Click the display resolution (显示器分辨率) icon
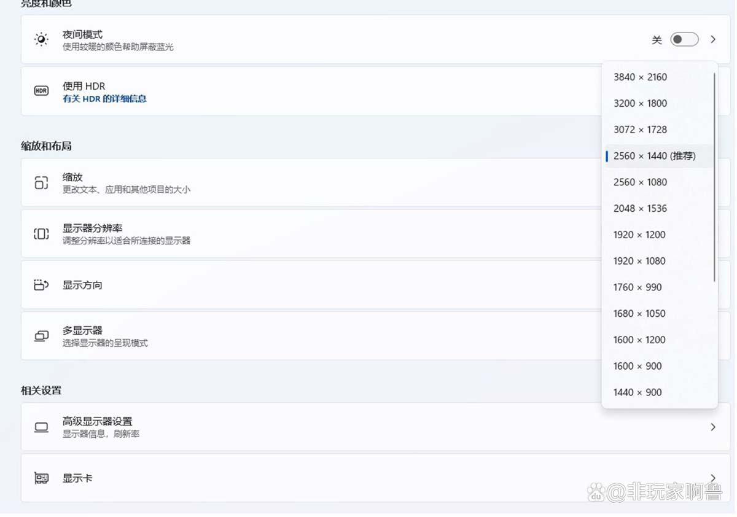Viewport: 737px width, 517px height. pyautogui.click(x=41, y=234)
